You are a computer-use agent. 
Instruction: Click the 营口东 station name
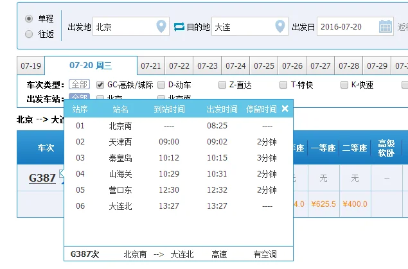(x=120, y=190)
